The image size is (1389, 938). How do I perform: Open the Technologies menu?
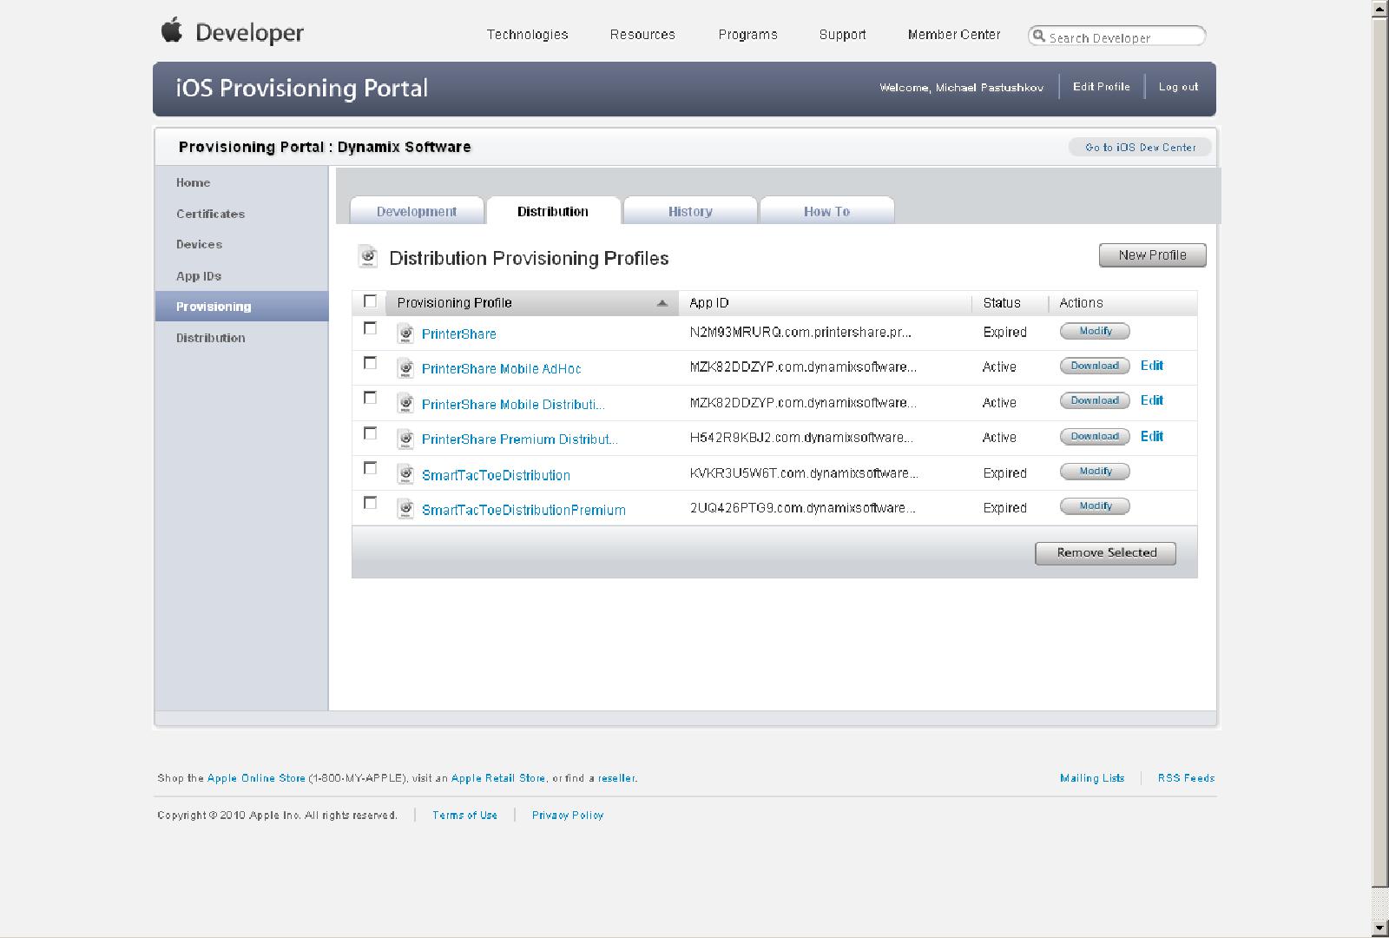pyautogui.click(x=527, y=35)
